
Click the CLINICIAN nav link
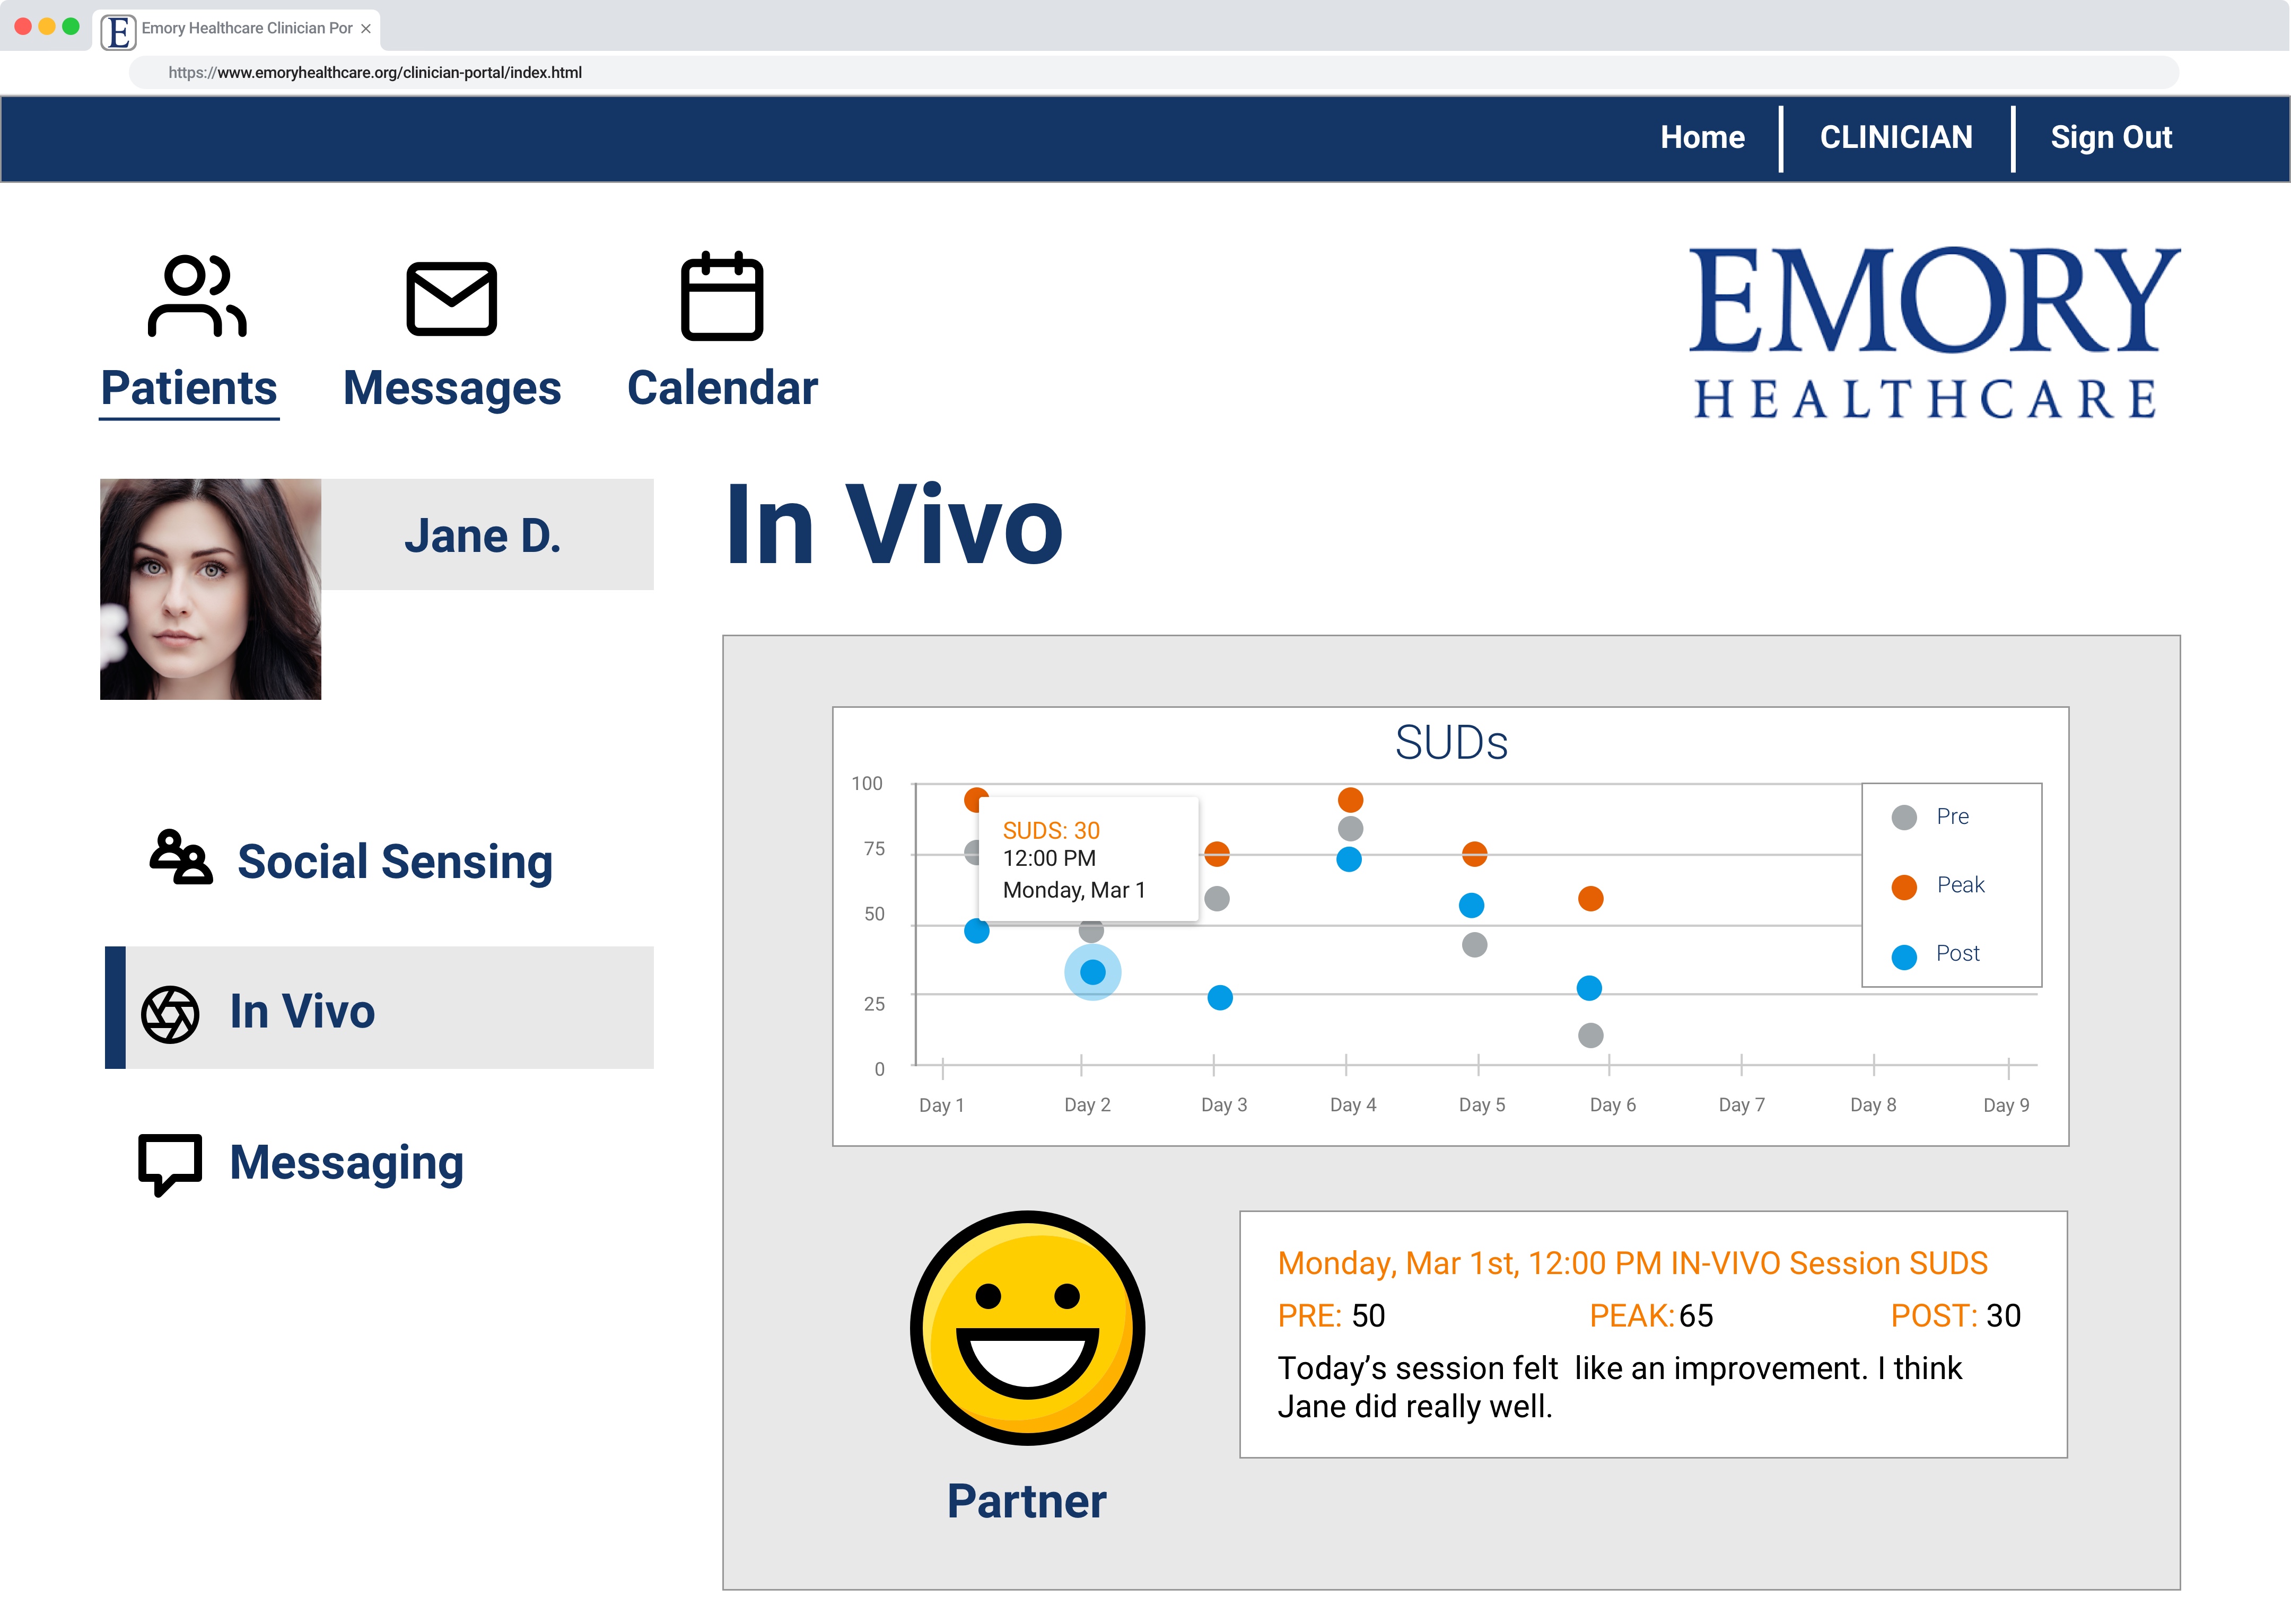click(x=1896, y=137)
